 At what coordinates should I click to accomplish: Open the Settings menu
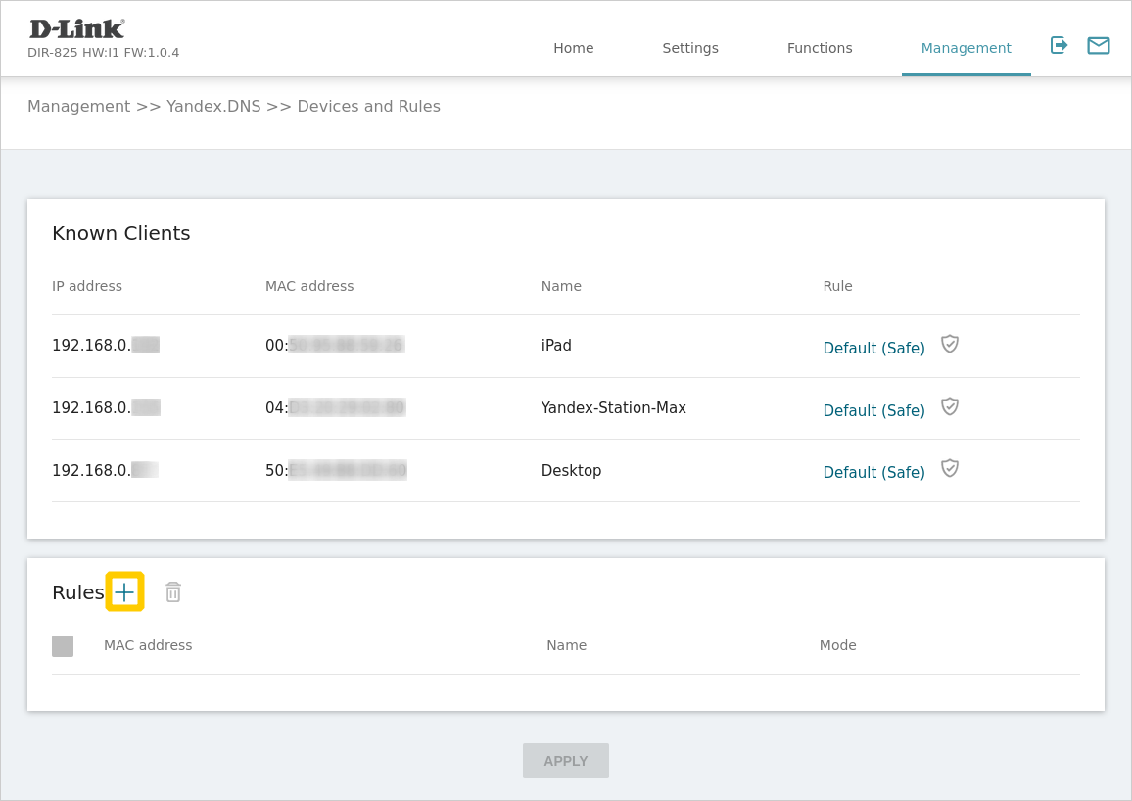coord(689,48)
